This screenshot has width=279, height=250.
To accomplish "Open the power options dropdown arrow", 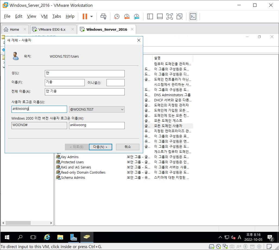I will coord(92,16).
